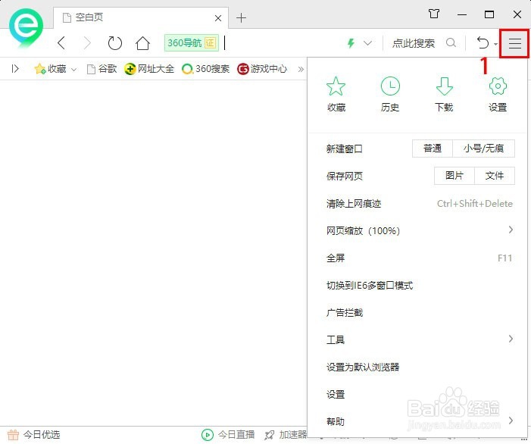Screen dimensions: 531x444
Task: Close the 空白页 tab
Action: [x=218, y=18]
